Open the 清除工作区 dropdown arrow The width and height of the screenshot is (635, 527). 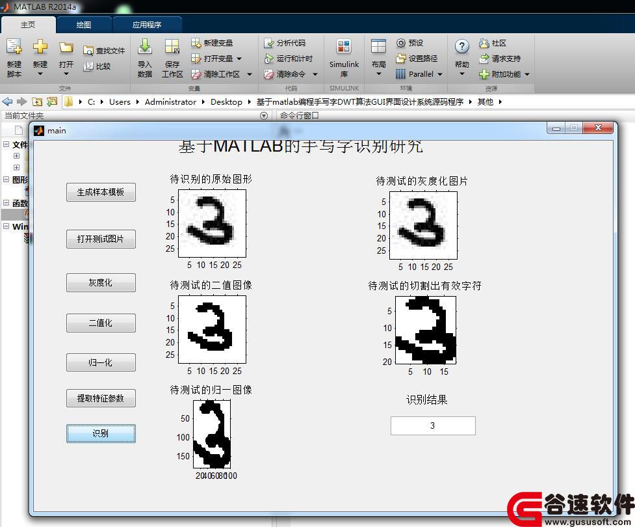[250, 74]
